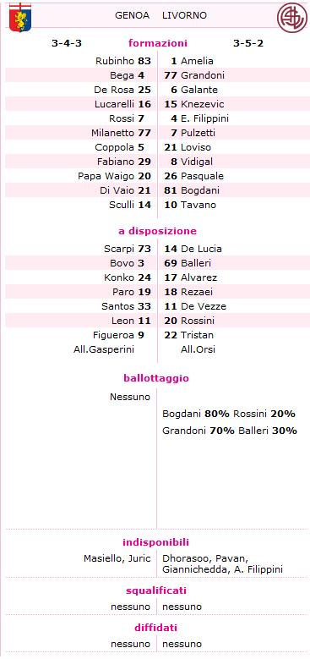Click the indisponibili section heading
310x659 pixels.
coord(155,542)
